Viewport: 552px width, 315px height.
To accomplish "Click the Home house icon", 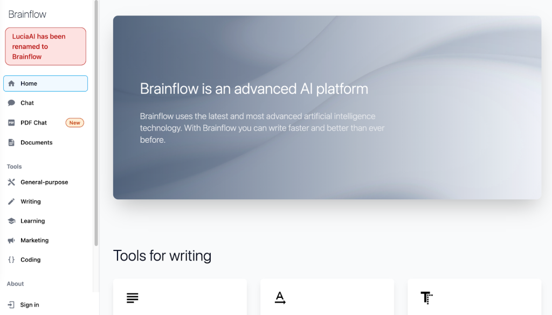I will (11, 83).
